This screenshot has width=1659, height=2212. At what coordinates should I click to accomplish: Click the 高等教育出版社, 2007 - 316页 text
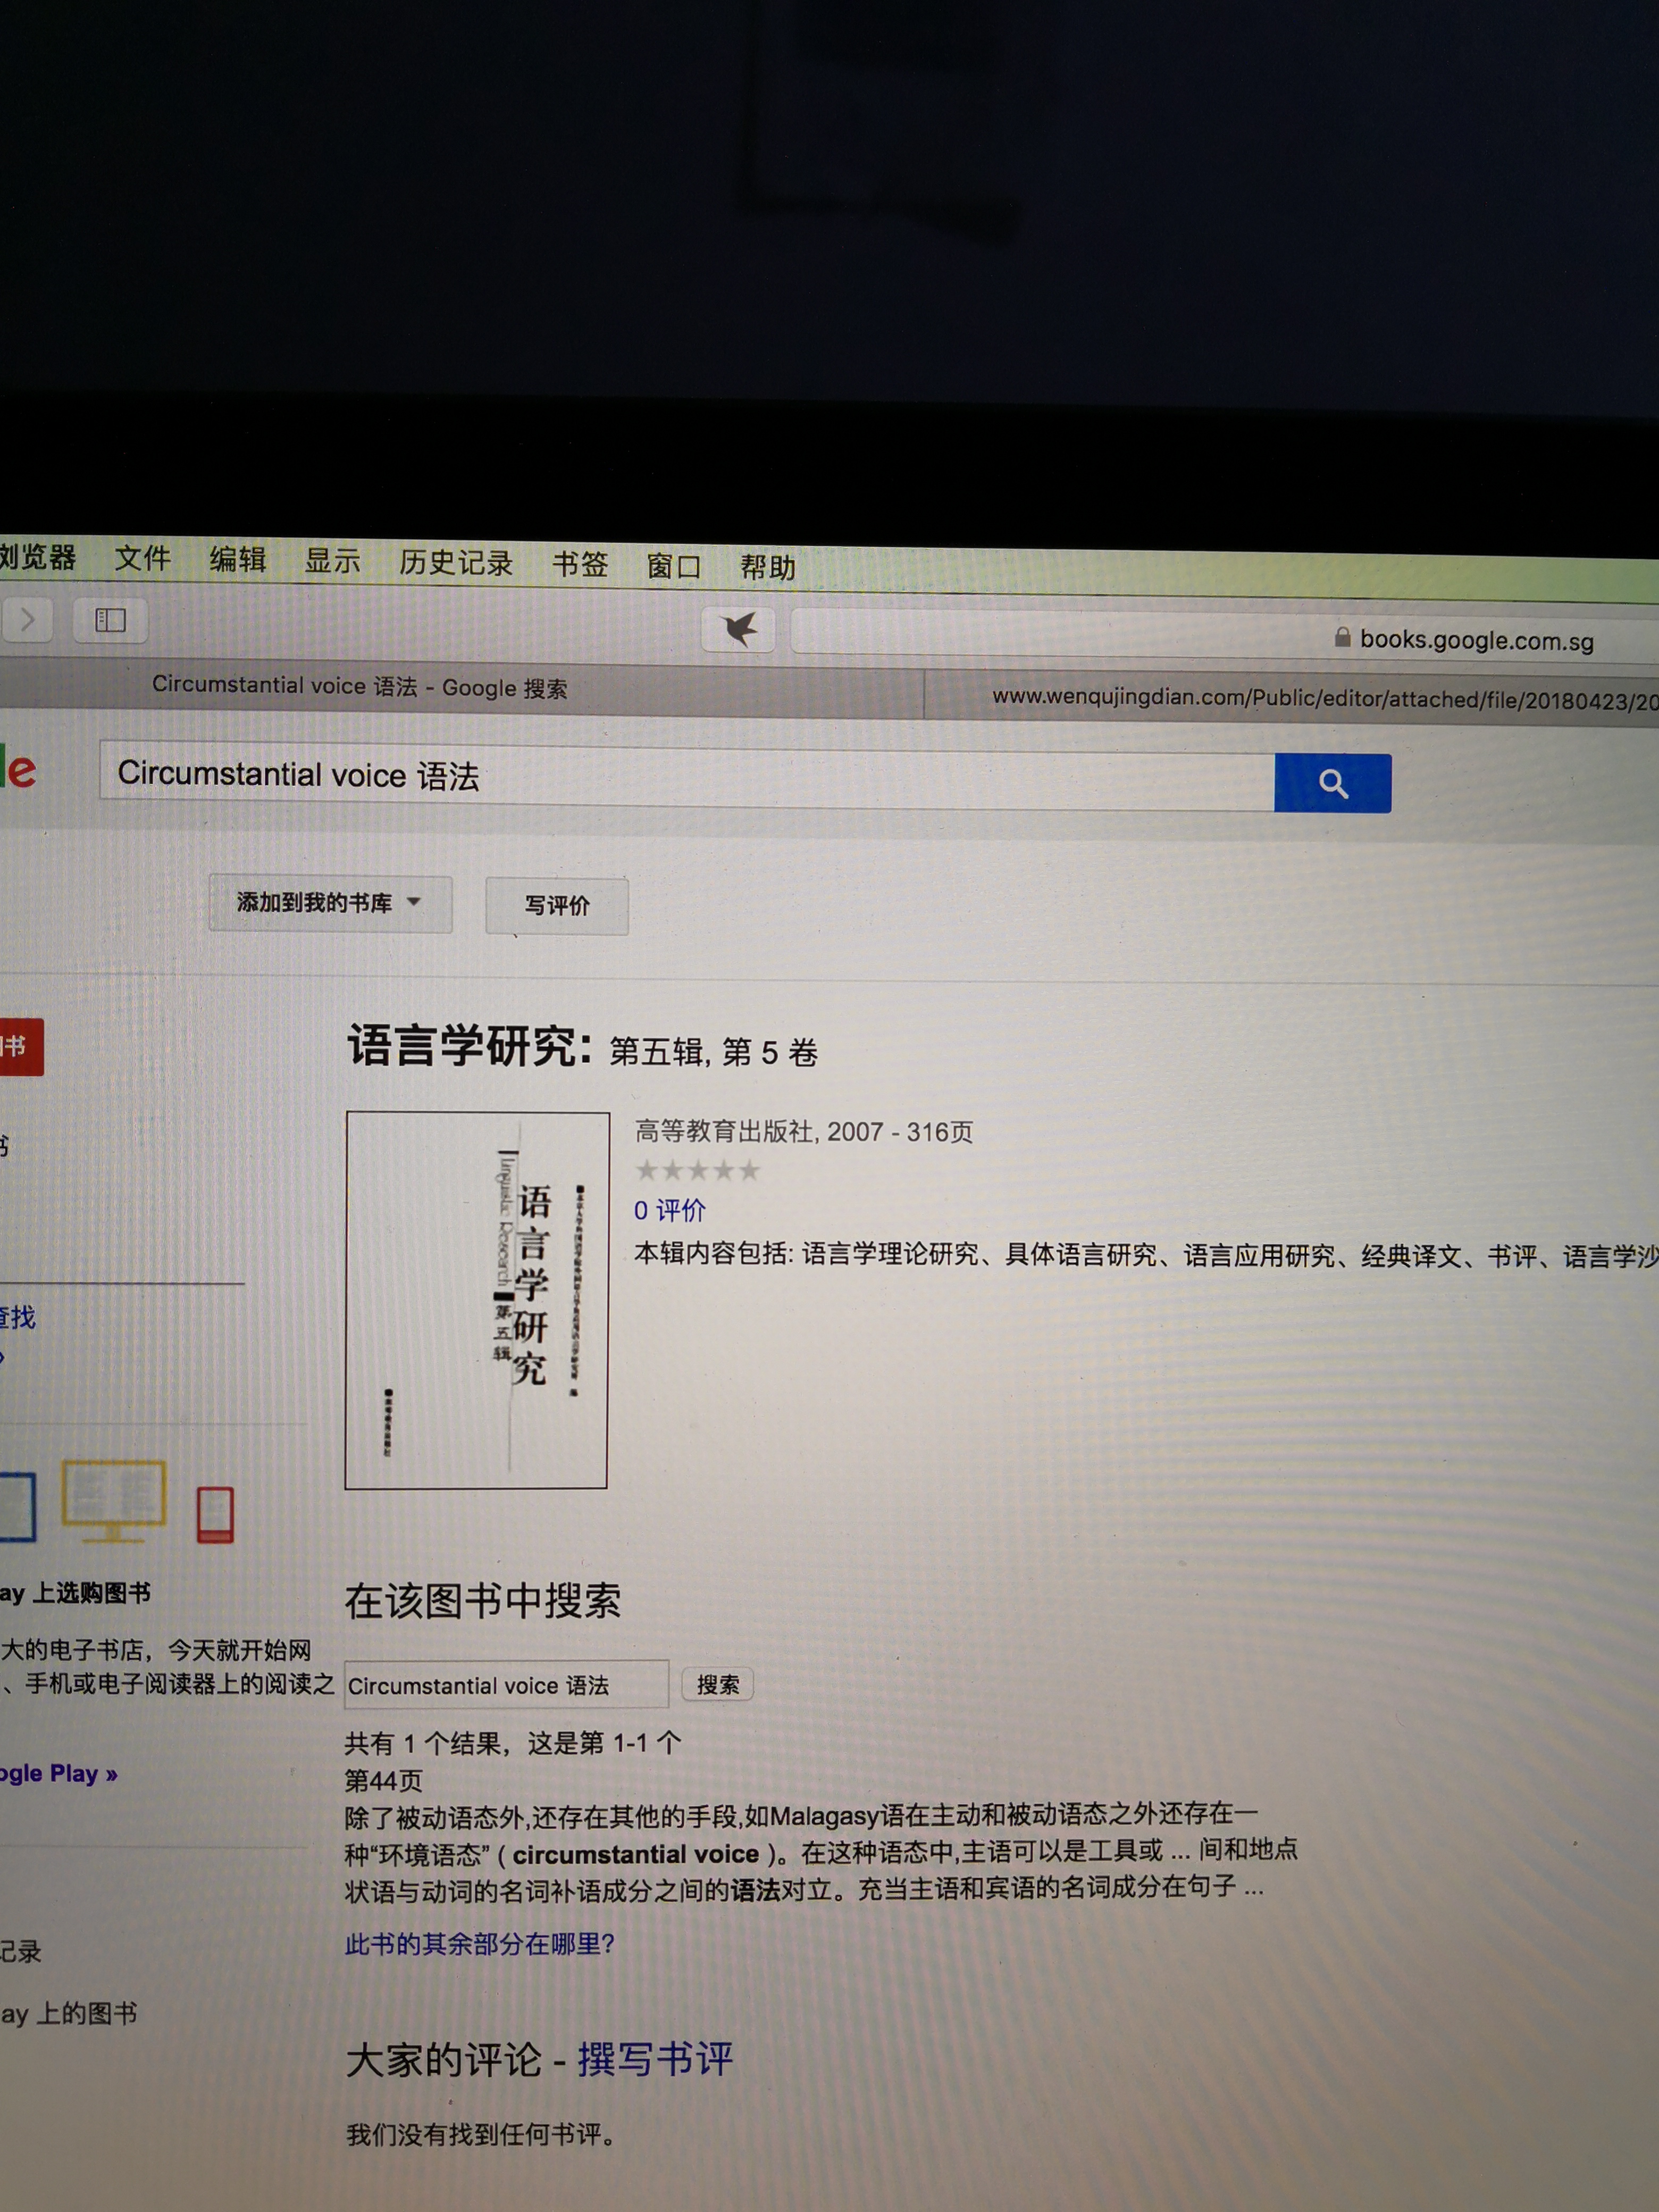coord(804,1131)
